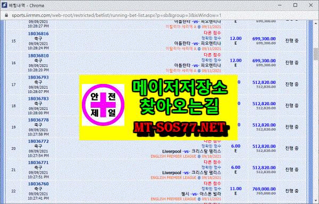Click 아틀란타 -vs- 피오렌티나 in row 16
This screenshot has height=204, width=319.
197,65
